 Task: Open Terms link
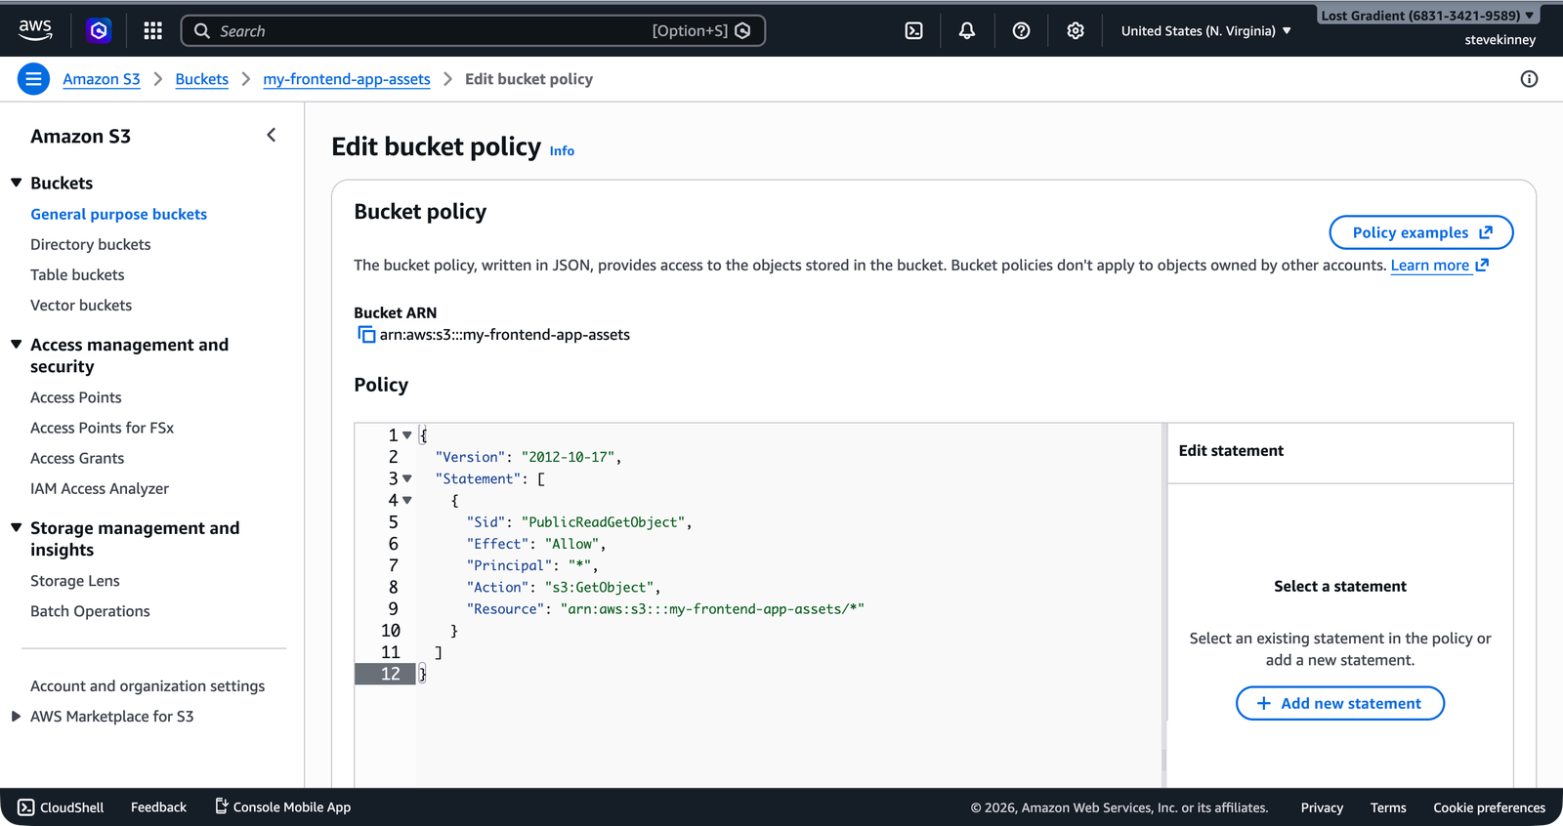[x=1388, y=807]
